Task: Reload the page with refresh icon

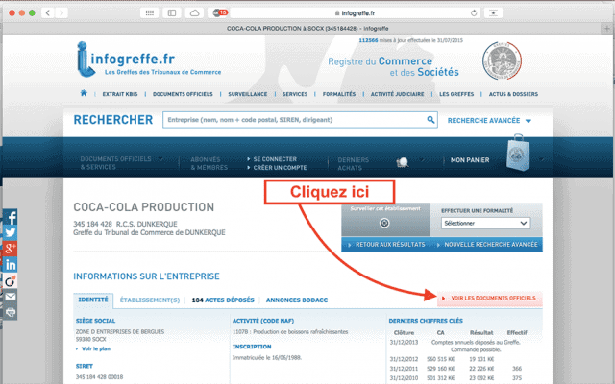Action: pyautogui.click(x=474, y=12)
